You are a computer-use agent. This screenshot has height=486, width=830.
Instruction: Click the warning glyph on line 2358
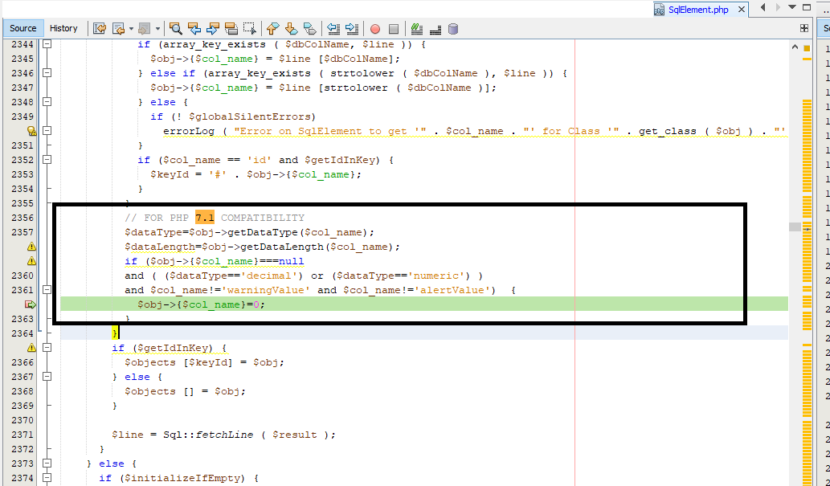32,247
